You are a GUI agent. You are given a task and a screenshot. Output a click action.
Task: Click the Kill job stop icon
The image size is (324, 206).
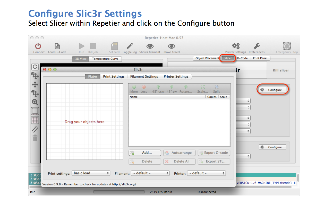pyautogui.click(x=93, y=46)
